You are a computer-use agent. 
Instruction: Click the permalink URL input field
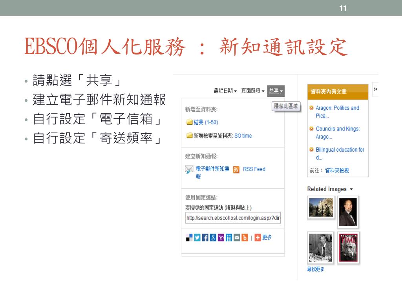pos(233,218)
